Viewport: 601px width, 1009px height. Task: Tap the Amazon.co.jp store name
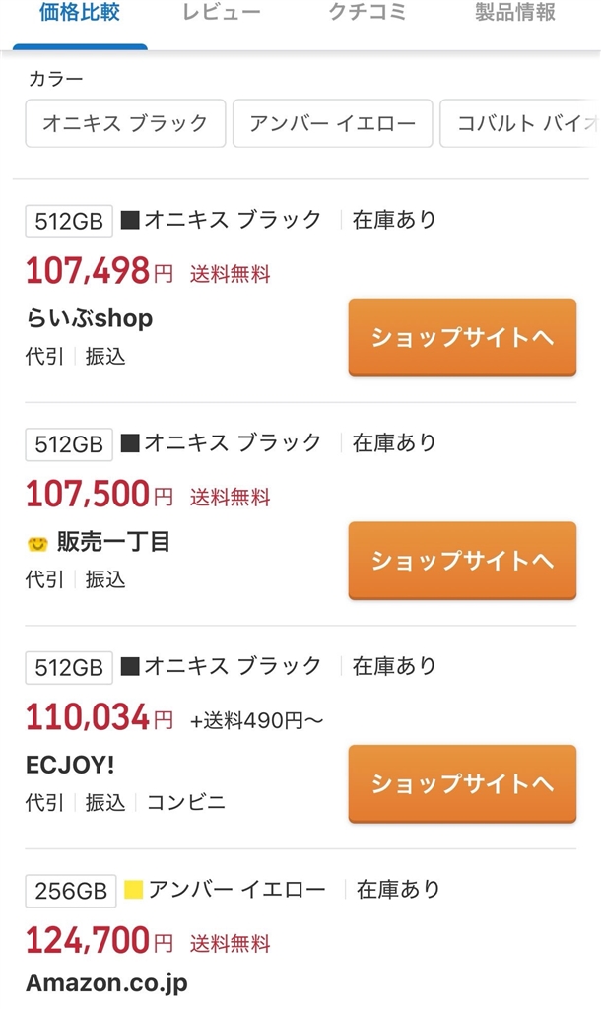coord(106,982)
